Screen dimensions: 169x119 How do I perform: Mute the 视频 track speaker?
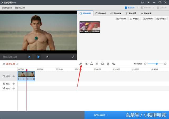point(13,76)
